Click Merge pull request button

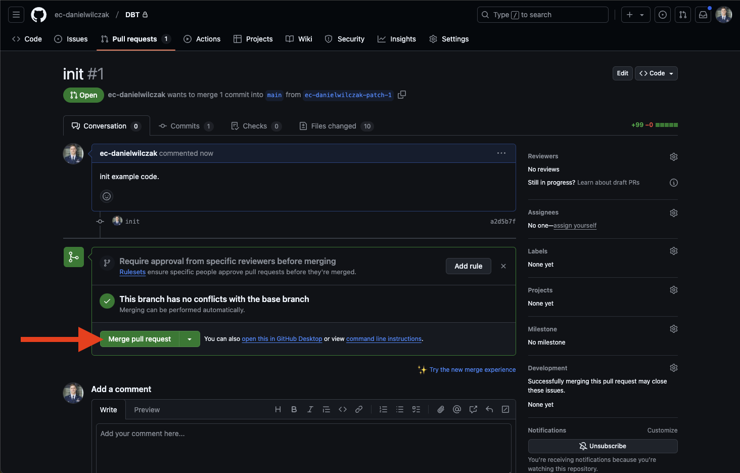coord(140,339)
